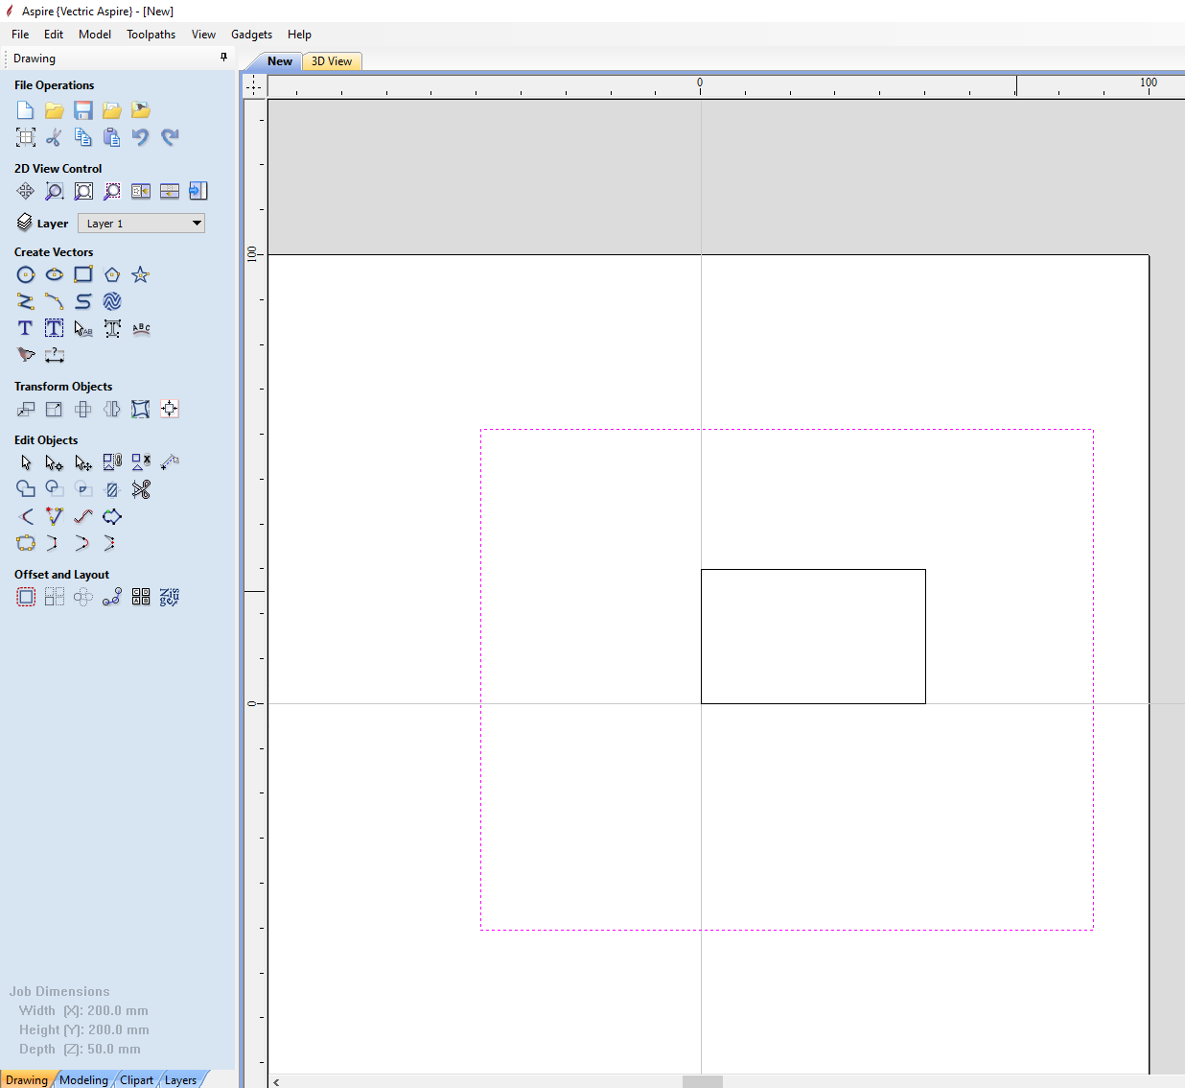The image size is (1185, 1088).
Task: Click the horizontal scrollbar thumb
Action: [703, 1081]
